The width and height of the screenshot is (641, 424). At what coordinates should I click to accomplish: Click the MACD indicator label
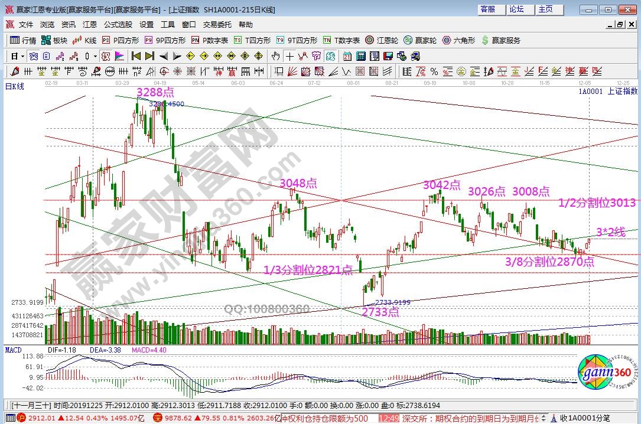13,350
